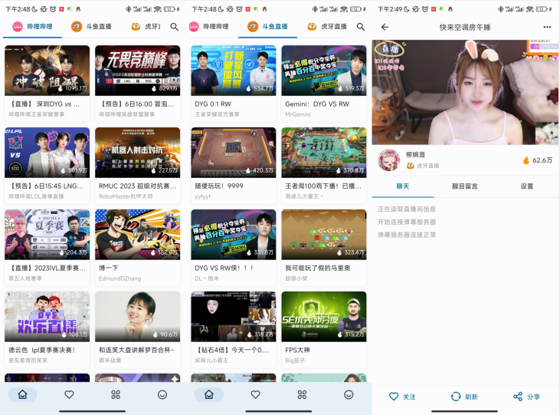The height and width of the screenshot is (415, 560).
Task: Open the three-dot more options menu
Action: (547, 27)
